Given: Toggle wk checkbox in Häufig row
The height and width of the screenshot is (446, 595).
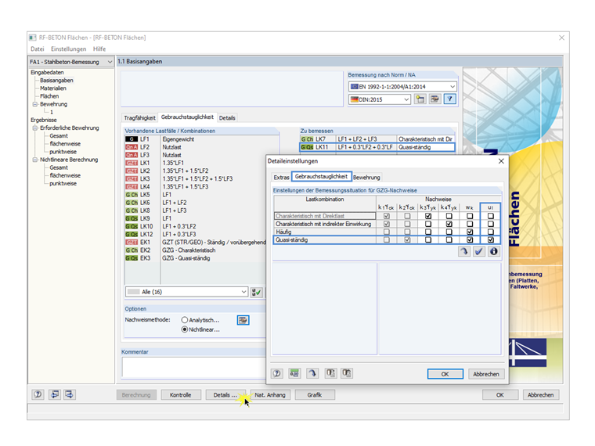Looking at the screenshot, I should 470,232.
